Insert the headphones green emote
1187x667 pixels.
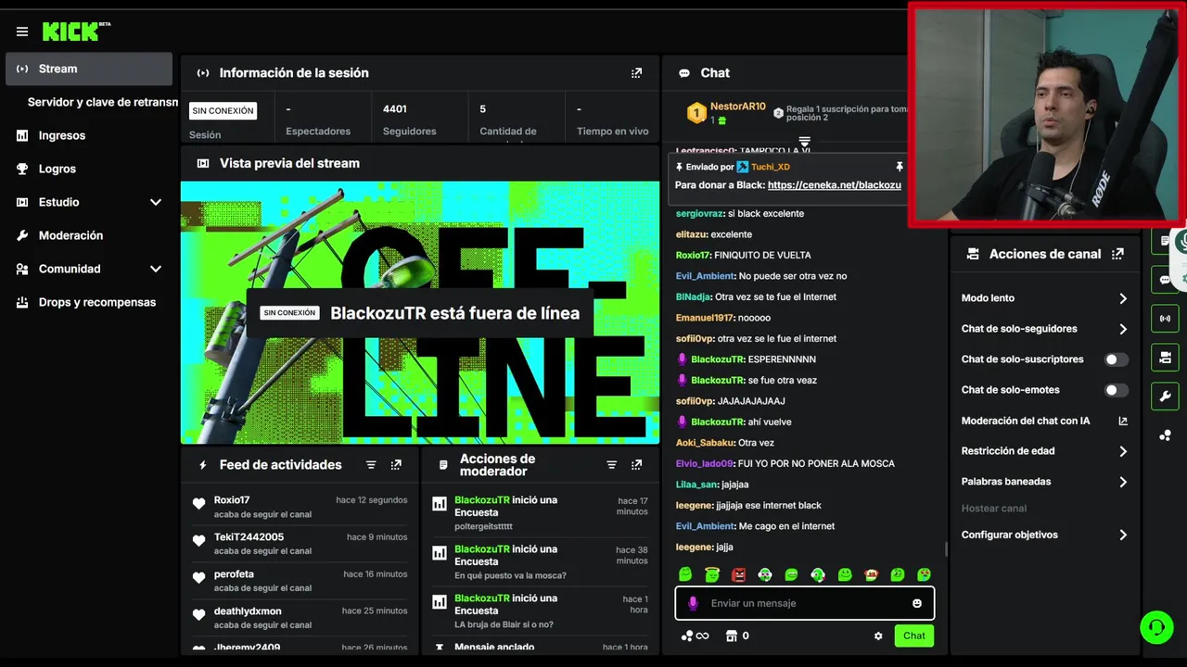coord(818,575)
